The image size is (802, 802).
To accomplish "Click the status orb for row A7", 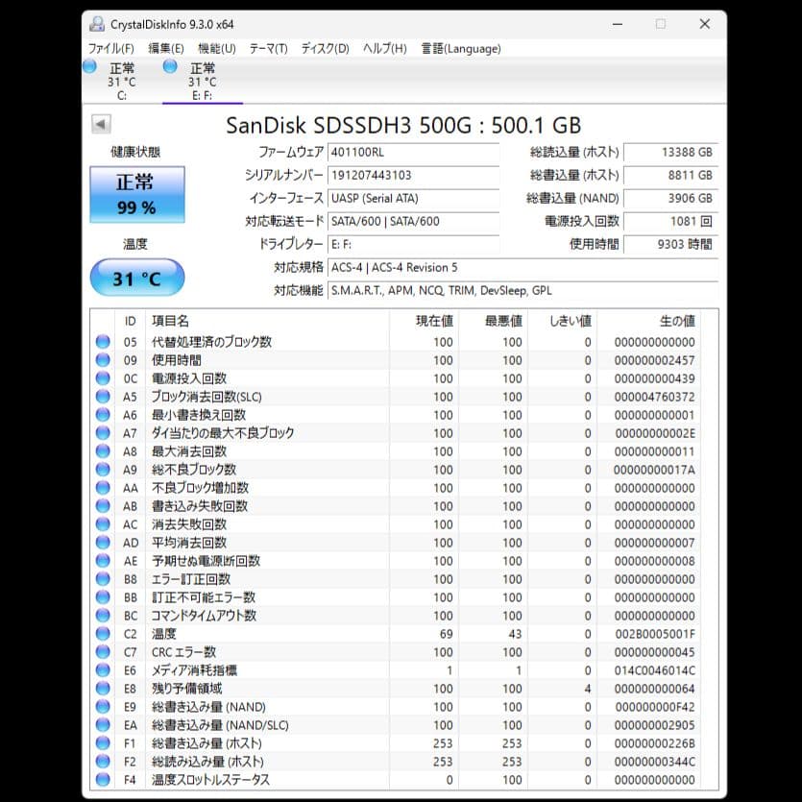I will click(x=103, y=433).
